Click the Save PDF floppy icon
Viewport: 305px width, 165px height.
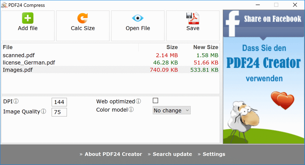pyautogui.click(x=193, y=18)
